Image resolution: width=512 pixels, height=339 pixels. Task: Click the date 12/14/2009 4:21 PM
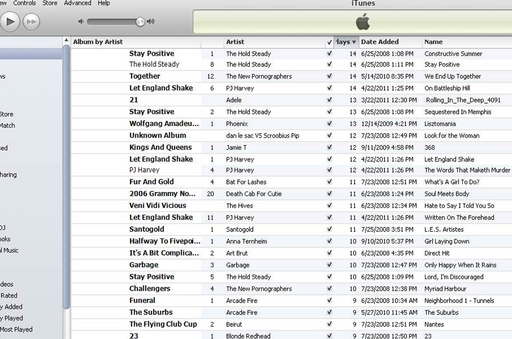pyautogui.click(x=389, y=124)
